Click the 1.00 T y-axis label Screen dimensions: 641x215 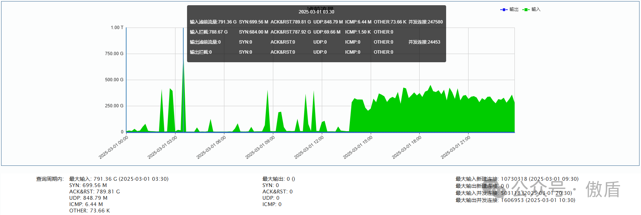[117, 28]
